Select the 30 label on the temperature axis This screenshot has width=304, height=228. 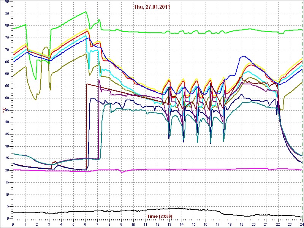point(7,146)
